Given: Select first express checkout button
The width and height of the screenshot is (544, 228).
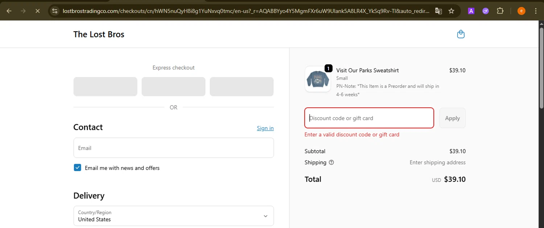Looking at the screenshot, I should 105,87.
